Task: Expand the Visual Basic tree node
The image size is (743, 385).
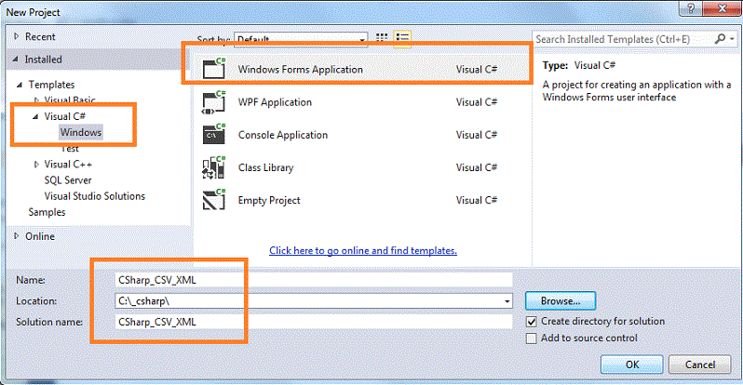Action: tap(36, 100)
